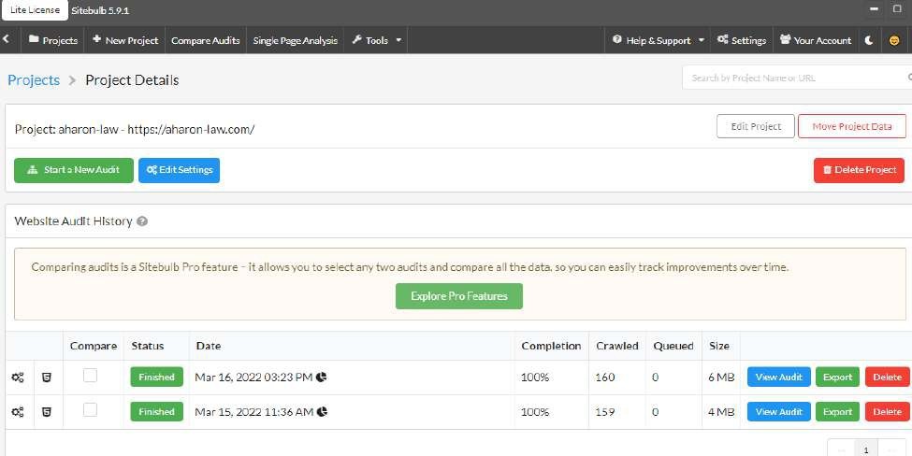Click pagination page 1 button
The height and width of the screenshot is (456, 912).
tap(866, 450)
